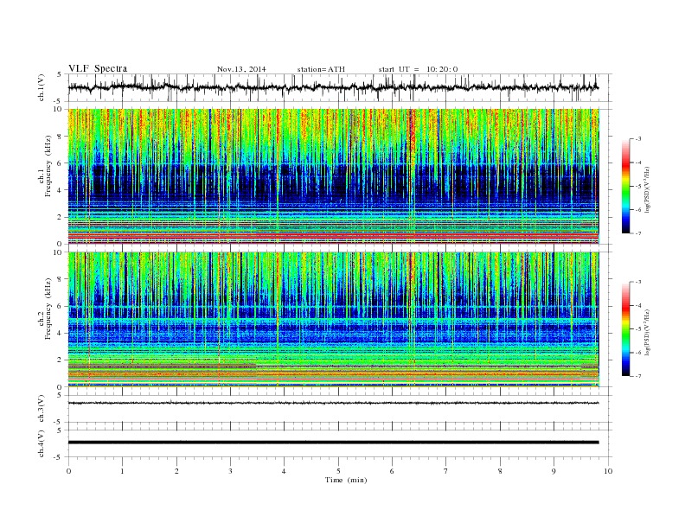Click the "6" kHz tick of ch.2 spectrogram
This screenshot has height=529, width=685.
coord(60,306)
